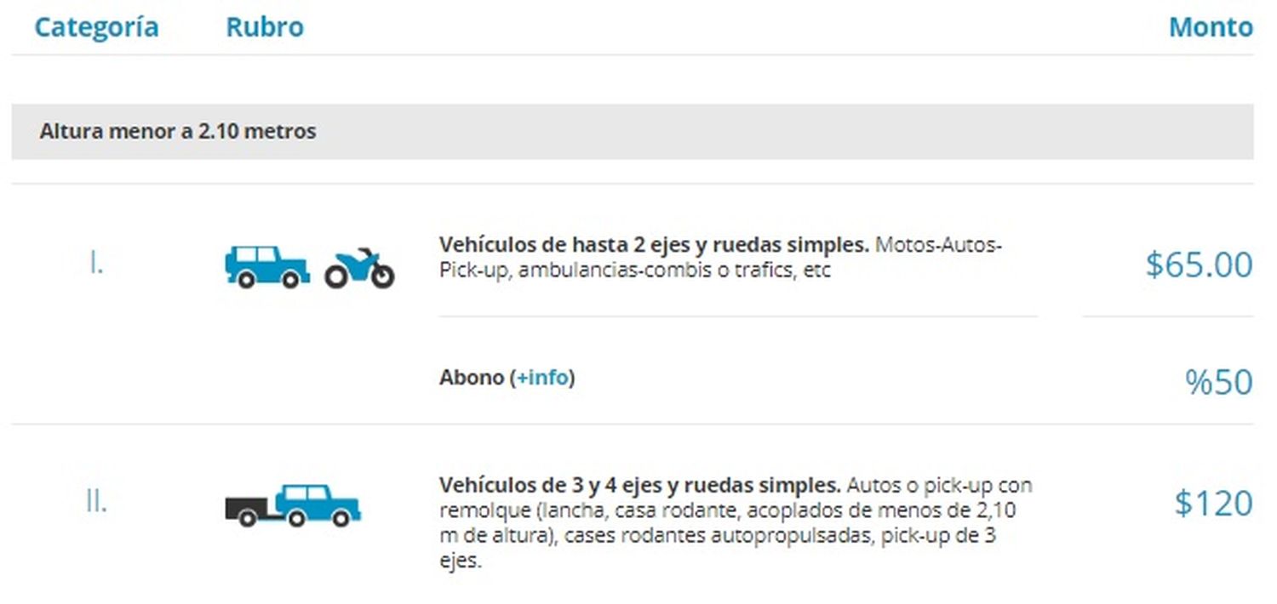Image resolution: width=1277 pixels, height=604 pixels.
Task: Click Vehículos de hasta 2 ejes heading
Action: (654, 245)
